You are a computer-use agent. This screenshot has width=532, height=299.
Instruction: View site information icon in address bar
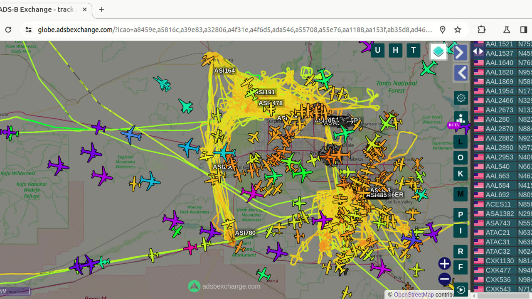coord(28,29)
